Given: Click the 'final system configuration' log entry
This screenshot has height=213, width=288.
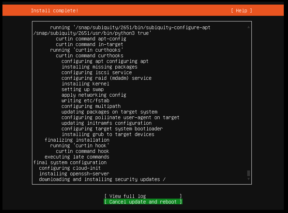Looking at the screenshot, I should point(70,162).
